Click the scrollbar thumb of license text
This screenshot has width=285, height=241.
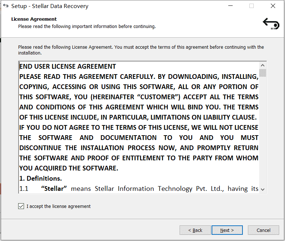(x=262, y=73)
